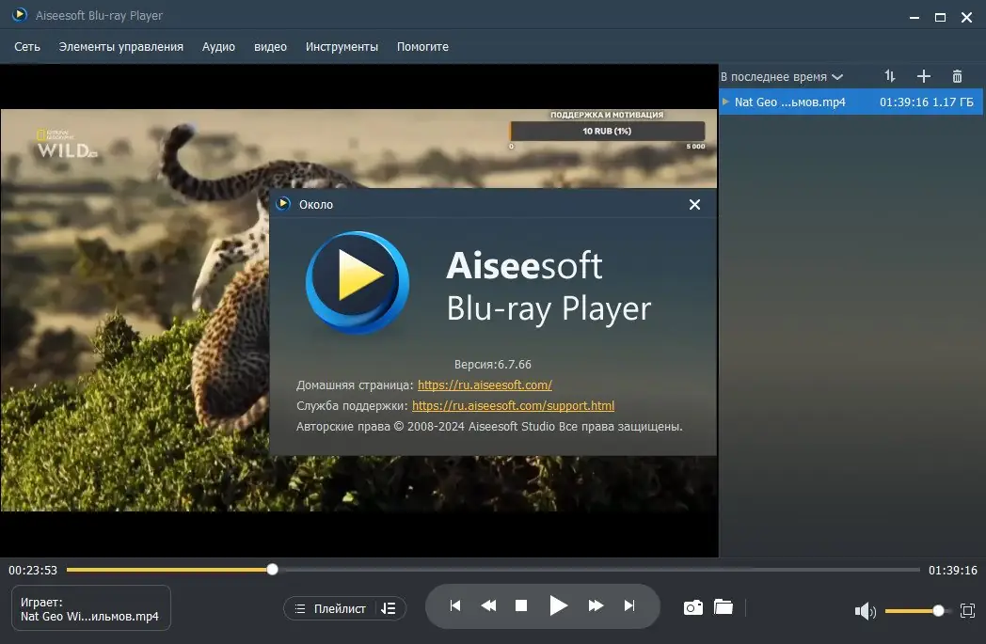Screen dimensions: 986x644
Task: Minimize the Blu-ray Player window
Action: 914,18
